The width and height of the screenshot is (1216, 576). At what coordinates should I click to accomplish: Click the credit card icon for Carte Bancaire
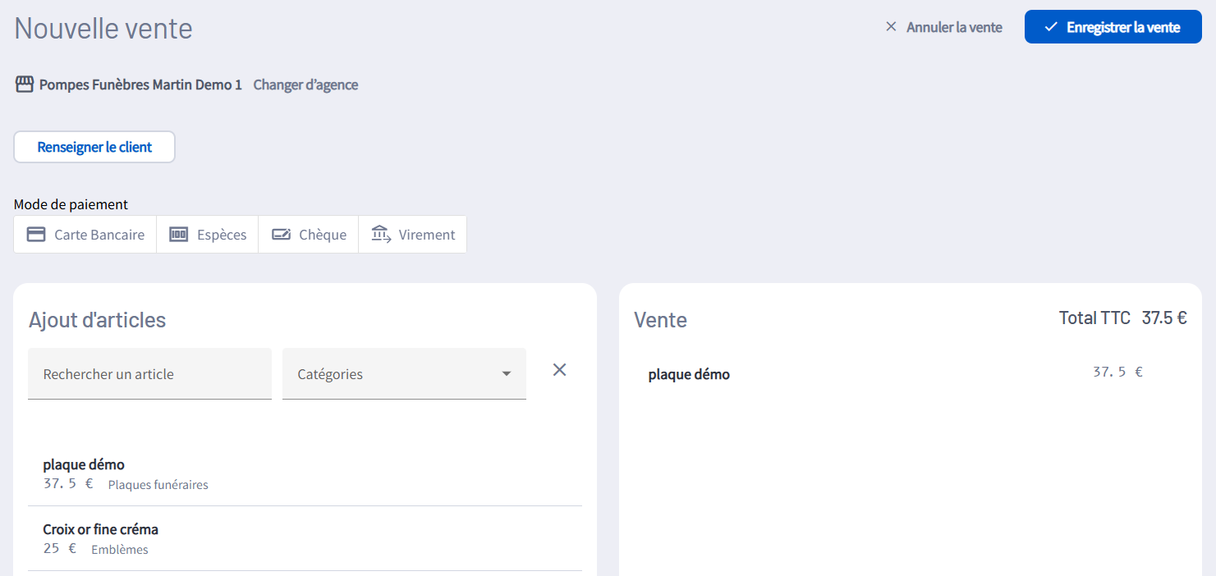[36, 235]
